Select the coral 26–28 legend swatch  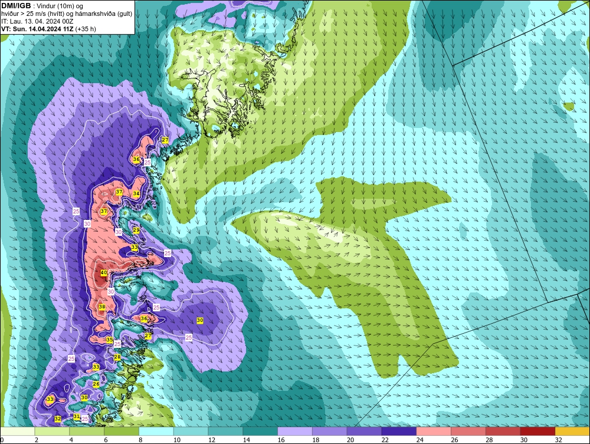tap(468, 431)
